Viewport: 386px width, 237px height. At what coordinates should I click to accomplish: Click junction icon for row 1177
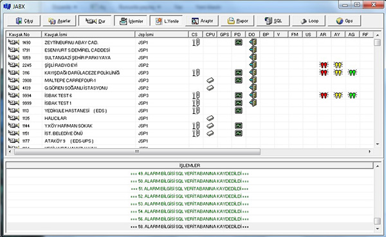[x=14, y=140]
